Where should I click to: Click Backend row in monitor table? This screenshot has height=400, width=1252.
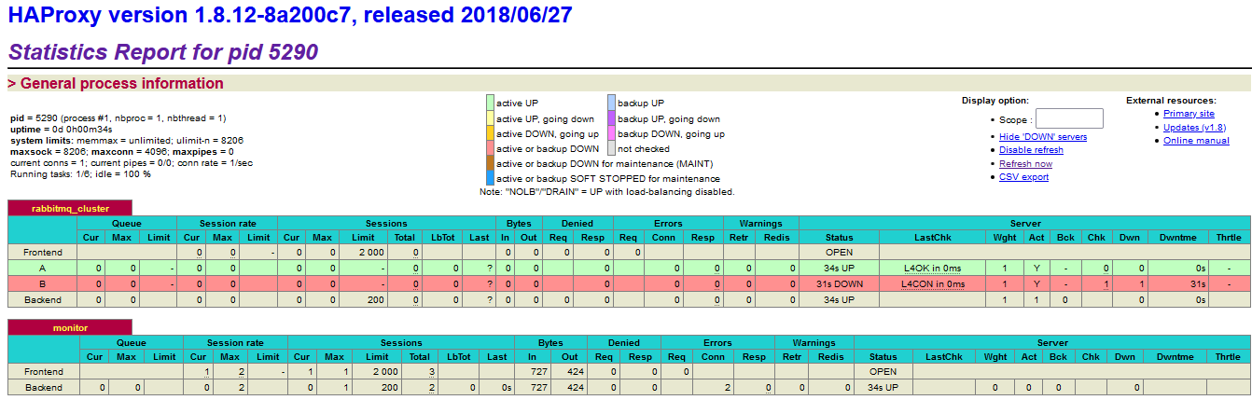tap(629, 387)
